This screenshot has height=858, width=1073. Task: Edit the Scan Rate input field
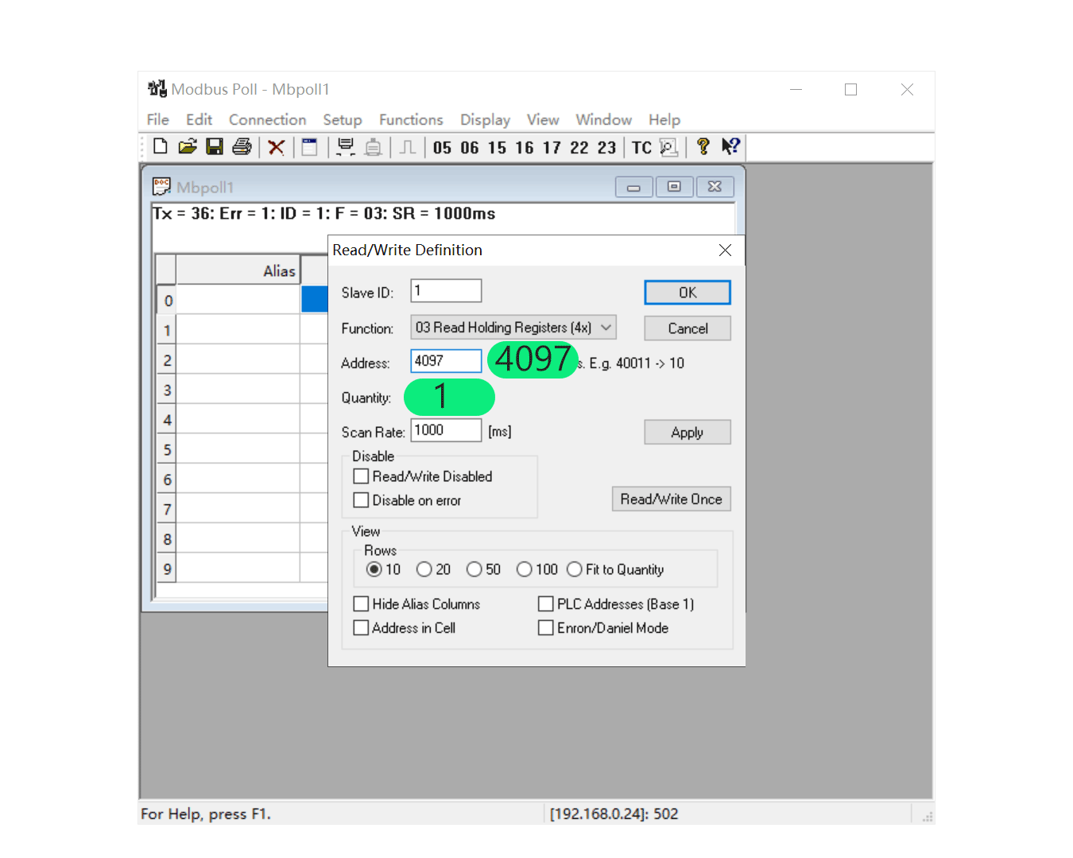pyautogui.click(x=445, y=429)
